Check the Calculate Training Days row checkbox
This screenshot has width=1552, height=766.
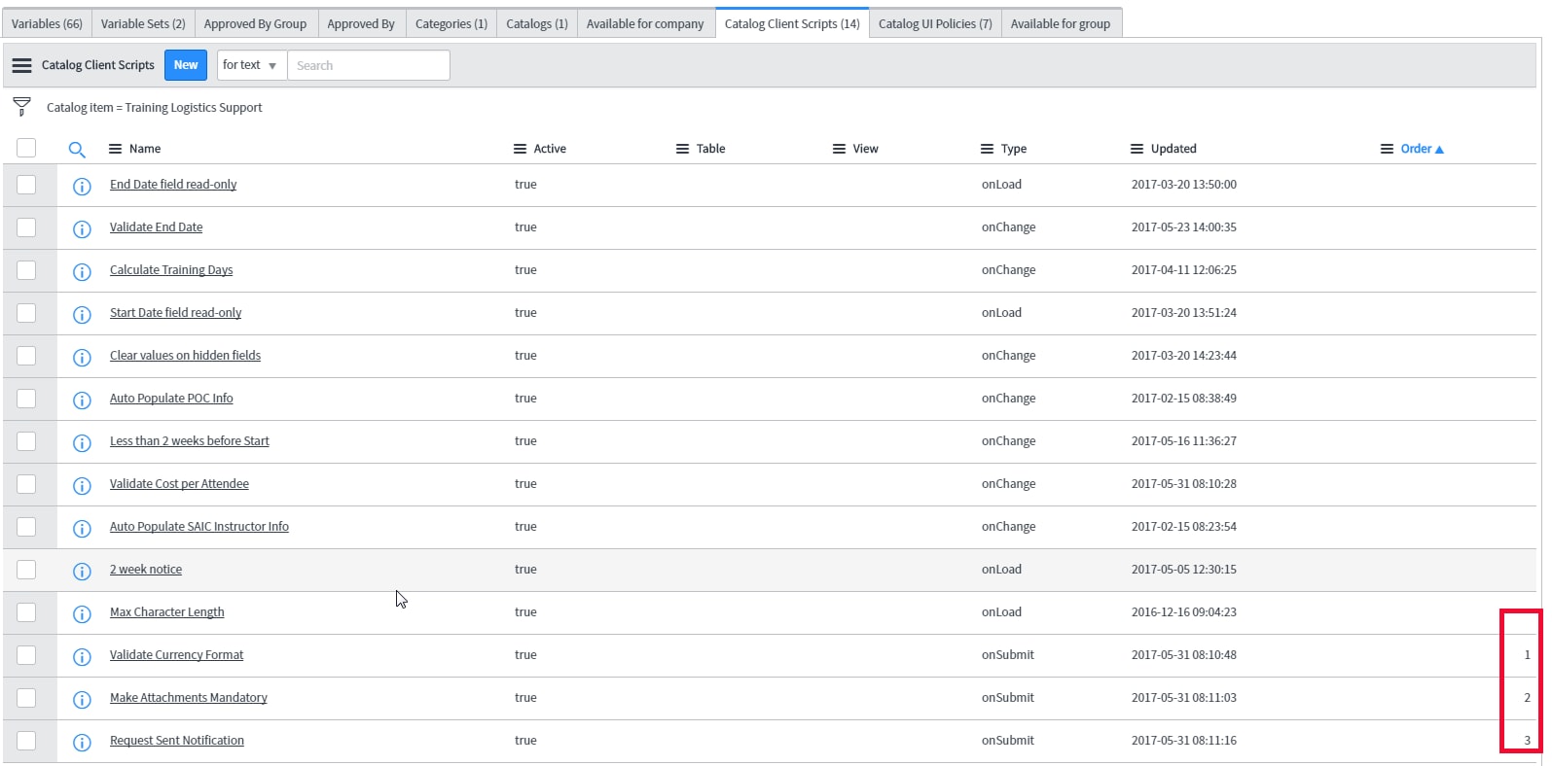(26, 270)
